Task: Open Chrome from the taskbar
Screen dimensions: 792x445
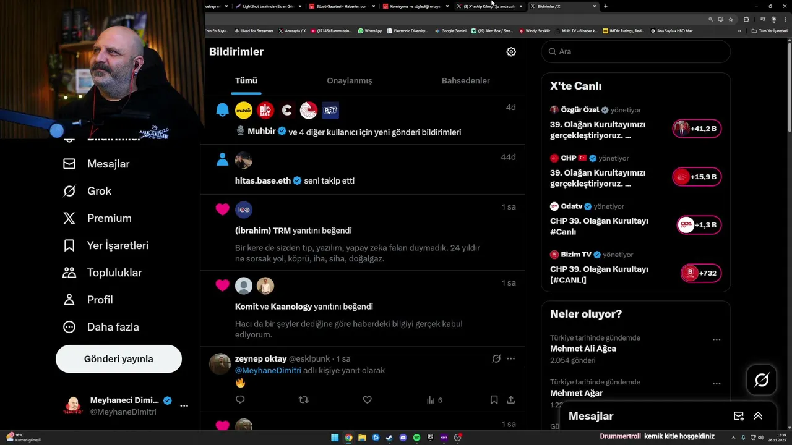Action: click(x=348, y=438)
